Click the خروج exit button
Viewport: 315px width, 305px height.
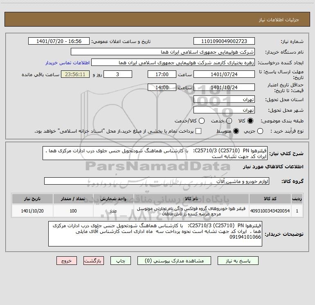(x=67, y=260)
